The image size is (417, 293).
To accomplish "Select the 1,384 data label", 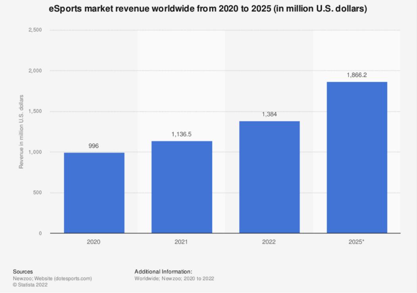I will click(x=269, y=114).
